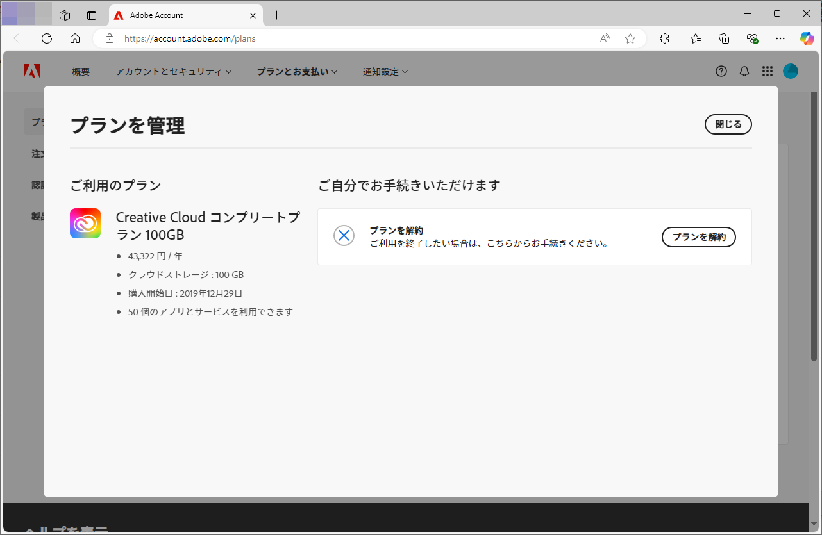
Task: Open browser essentials heart icon
Action: [x=752, y=38]
